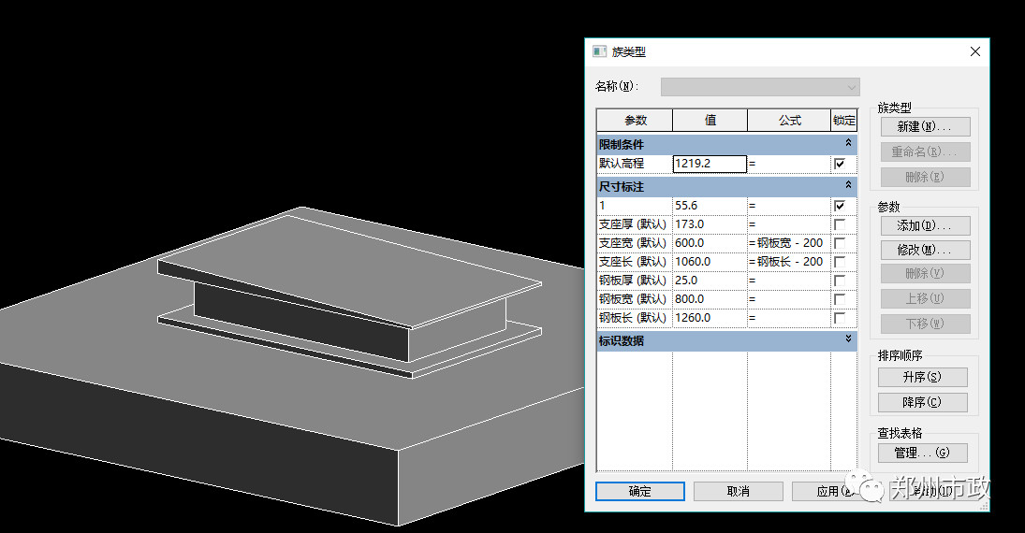This screenshot has width=1025, height=533.
Task: Click the 参数 column header
Action: pos(635,121)
